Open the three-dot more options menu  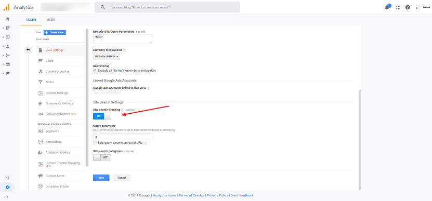[417, 7]
